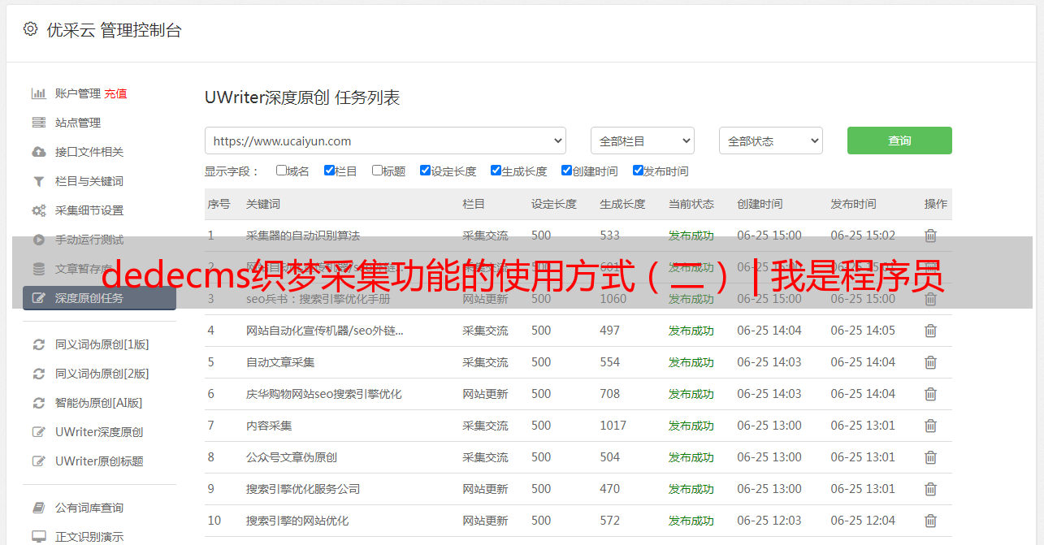Delete the 公众号文章伪原创 task via trash icon
This screenshot has width=1044, height=545.
click(x=931, y=457)
